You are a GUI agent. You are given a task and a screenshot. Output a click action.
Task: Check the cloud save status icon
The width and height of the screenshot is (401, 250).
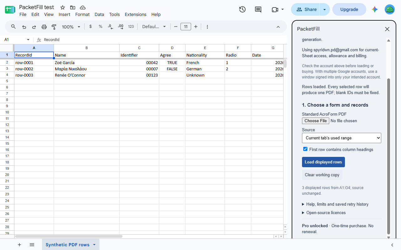point(83,7)
